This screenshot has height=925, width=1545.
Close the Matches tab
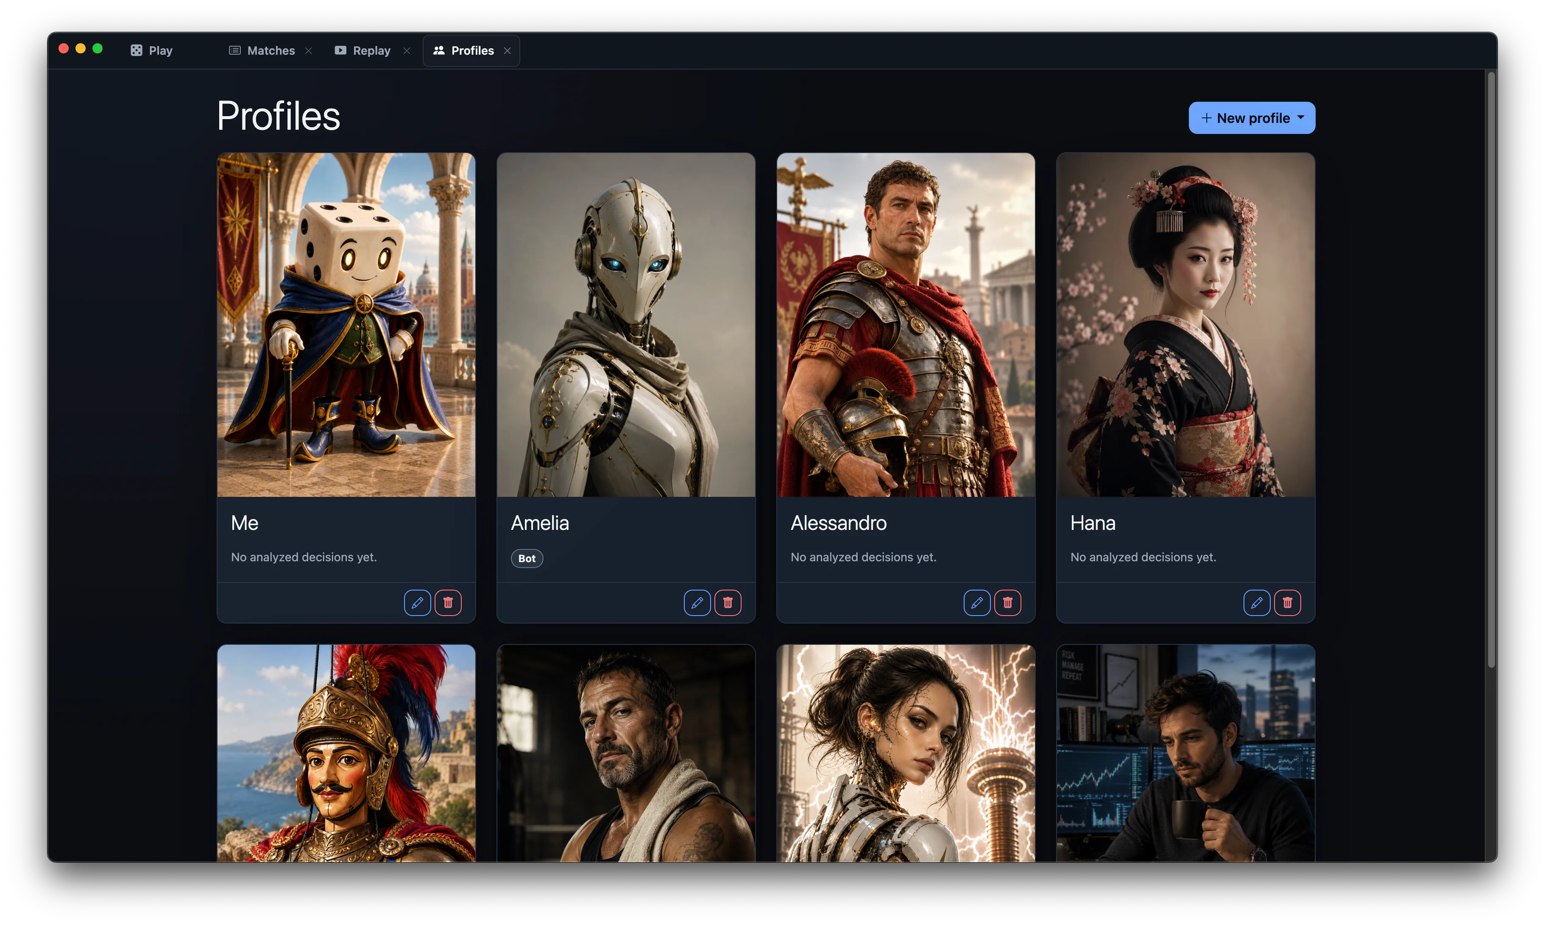click(309, 51)
